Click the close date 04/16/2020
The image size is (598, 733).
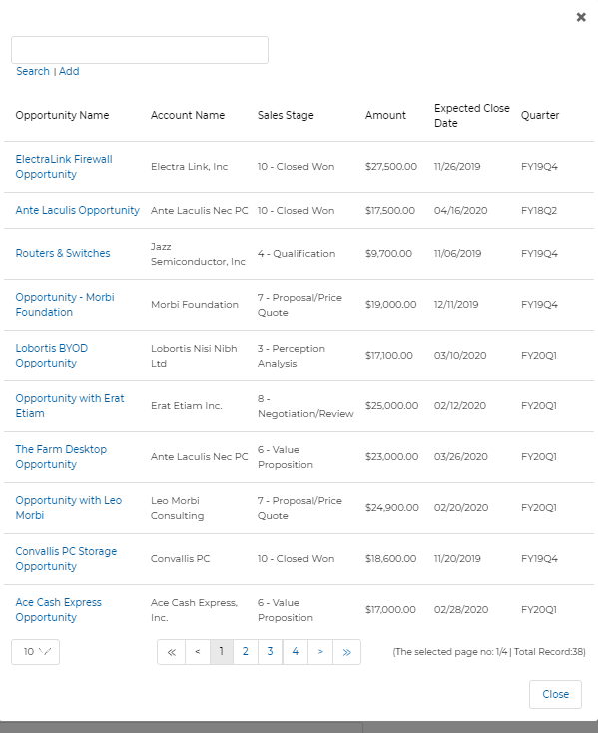click(x=460, y=211)
